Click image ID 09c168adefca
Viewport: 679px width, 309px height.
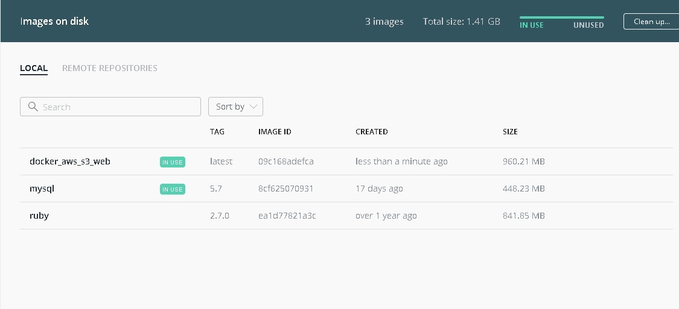pos(286,161)
